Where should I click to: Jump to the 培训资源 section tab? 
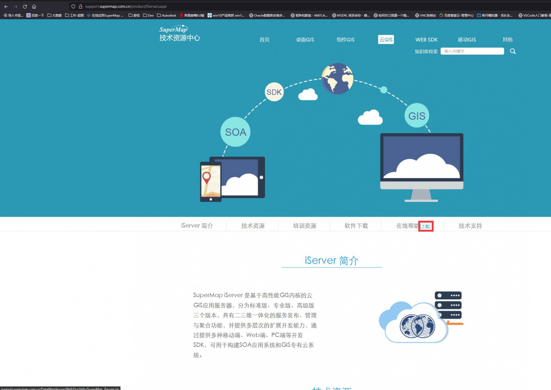point(304,226)
